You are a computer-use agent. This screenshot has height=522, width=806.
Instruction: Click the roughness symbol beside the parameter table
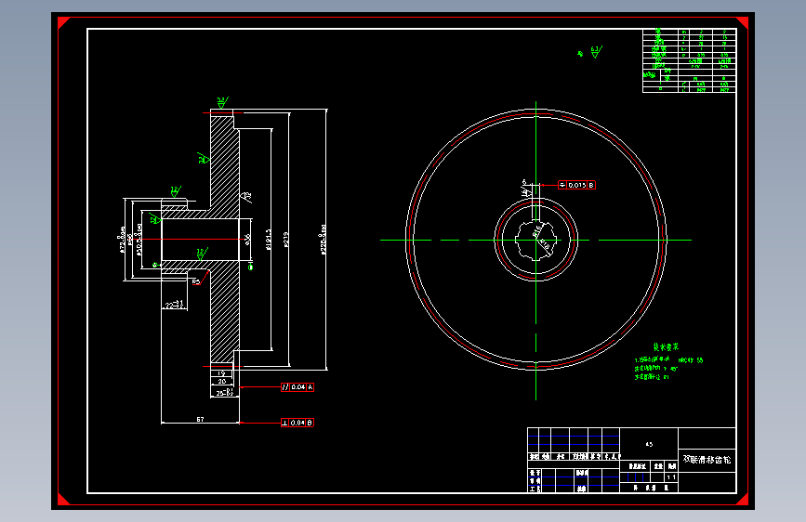[596, 52]
